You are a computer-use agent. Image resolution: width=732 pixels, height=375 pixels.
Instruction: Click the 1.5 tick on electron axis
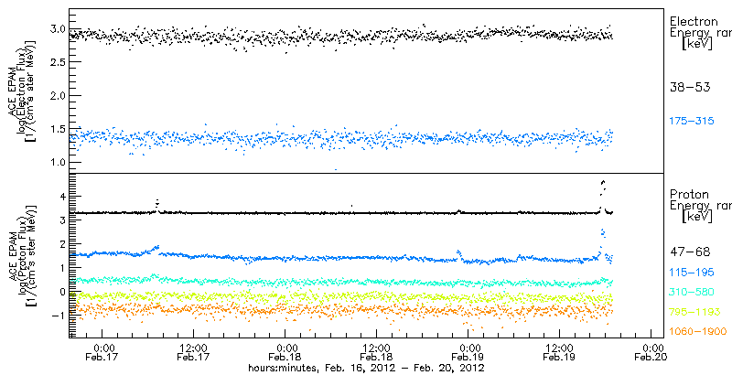57,129
